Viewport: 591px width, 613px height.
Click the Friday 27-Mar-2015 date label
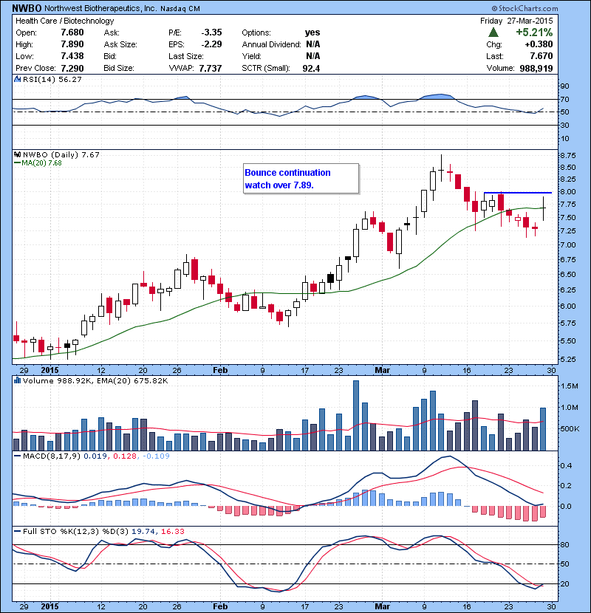tap(516, 21)
